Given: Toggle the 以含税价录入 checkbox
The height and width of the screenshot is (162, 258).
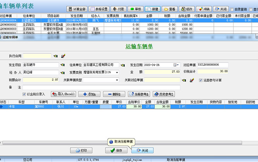Looking at the screenshot, I should click(x=25, y=94).
